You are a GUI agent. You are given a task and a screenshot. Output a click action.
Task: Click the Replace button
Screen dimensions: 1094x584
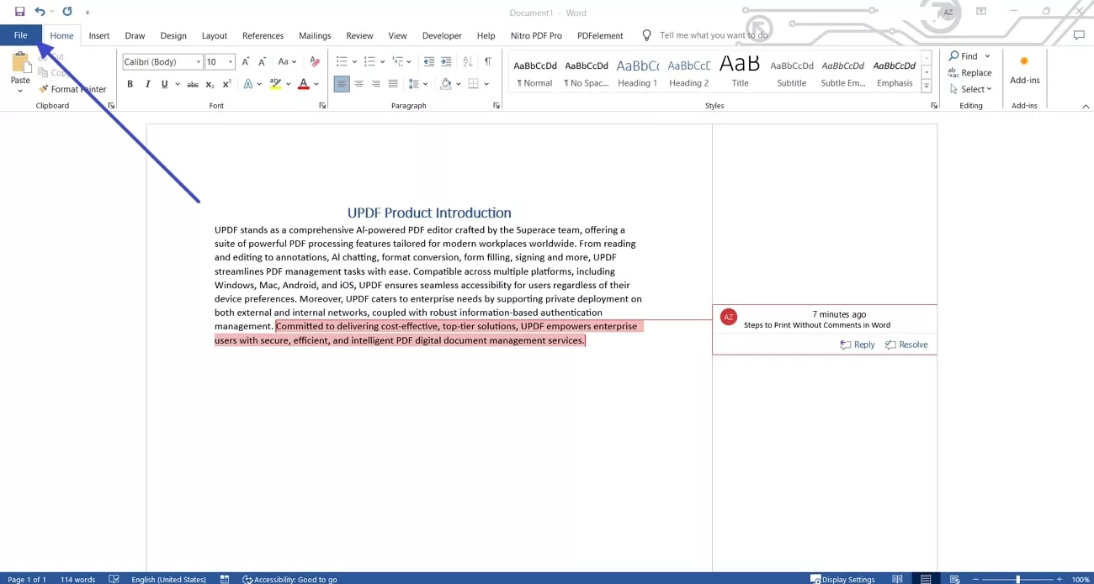(x=970, y=72)
